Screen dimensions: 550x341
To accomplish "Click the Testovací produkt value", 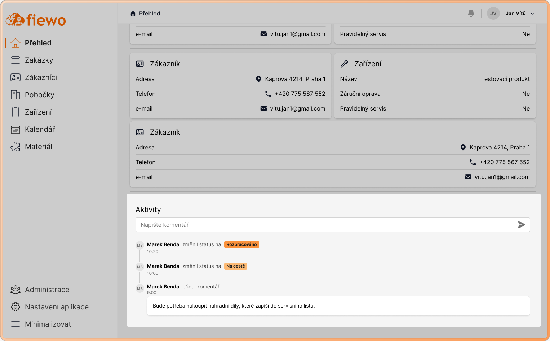I will point(505,79).
